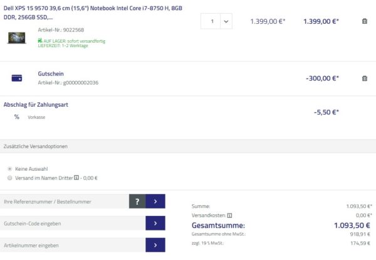Apply Gutschein-Code using arrow button
This screenshot has height=260, width=376.
(155, 223)
